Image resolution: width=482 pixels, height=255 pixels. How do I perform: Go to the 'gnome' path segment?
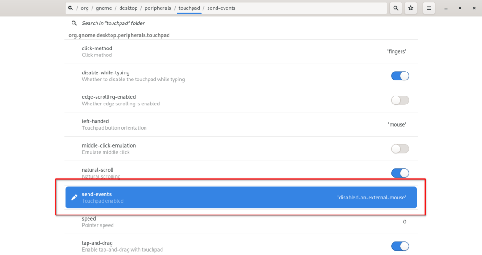(x=104, y=8)
